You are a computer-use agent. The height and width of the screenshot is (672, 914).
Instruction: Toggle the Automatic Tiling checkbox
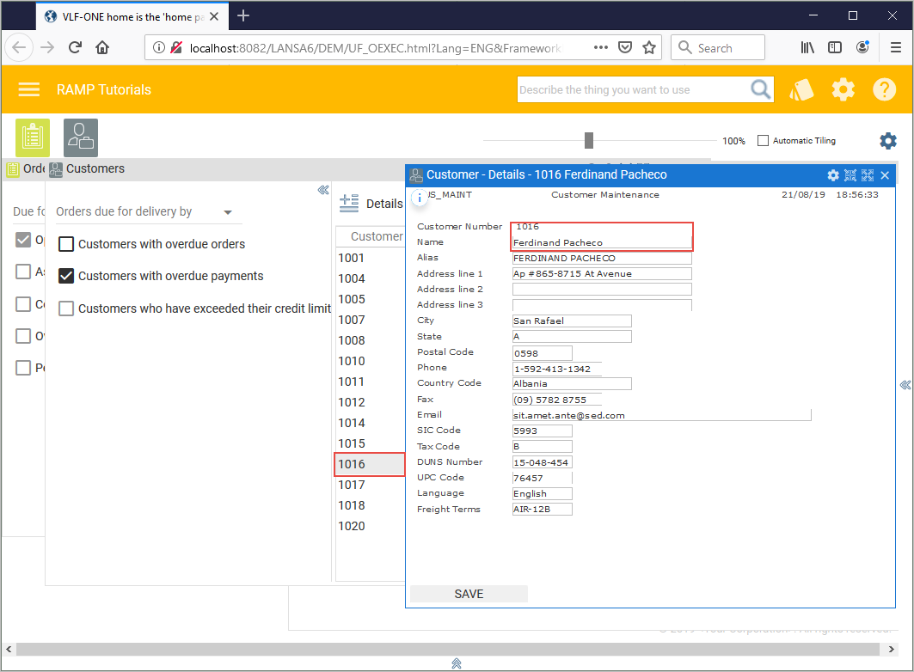[763, 141]
